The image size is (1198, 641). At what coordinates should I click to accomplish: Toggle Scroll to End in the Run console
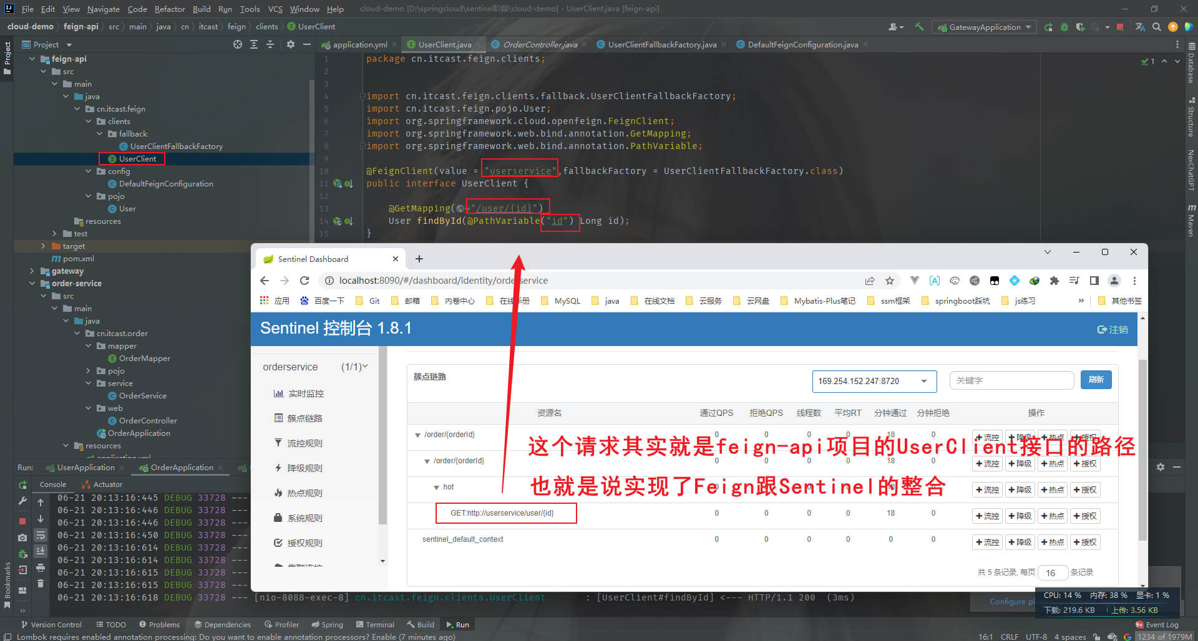[41, 551]
